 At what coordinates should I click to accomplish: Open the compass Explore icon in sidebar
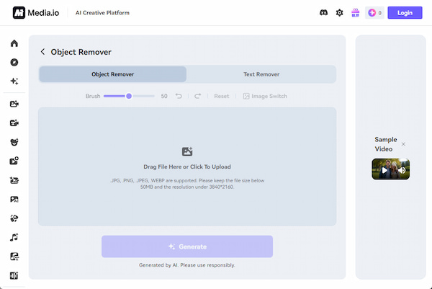click(14, 62)
